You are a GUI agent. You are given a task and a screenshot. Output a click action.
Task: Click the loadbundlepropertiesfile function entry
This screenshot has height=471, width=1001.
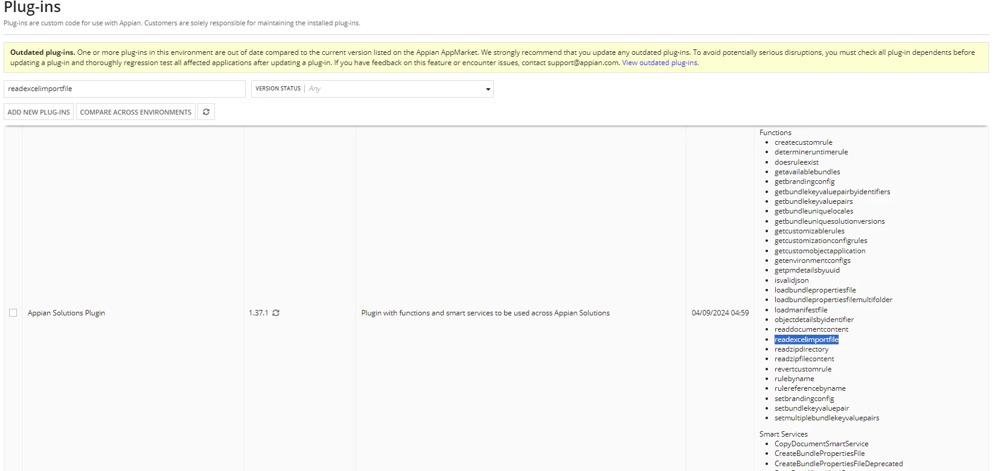point(815,290)
